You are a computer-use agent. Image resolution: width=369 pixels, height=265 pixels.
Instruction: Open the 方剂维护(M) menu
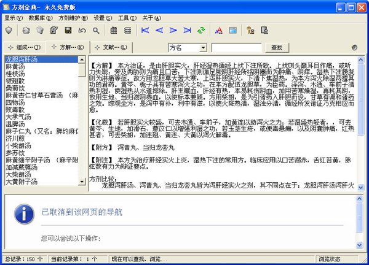(x=73, y=18)
